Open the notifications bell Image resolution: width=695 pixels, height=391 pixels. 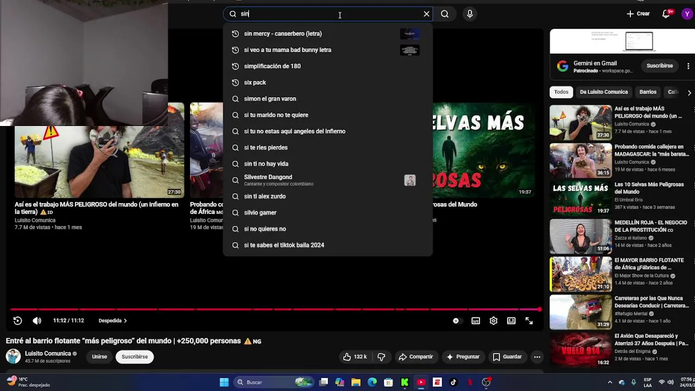click(666, 14)
